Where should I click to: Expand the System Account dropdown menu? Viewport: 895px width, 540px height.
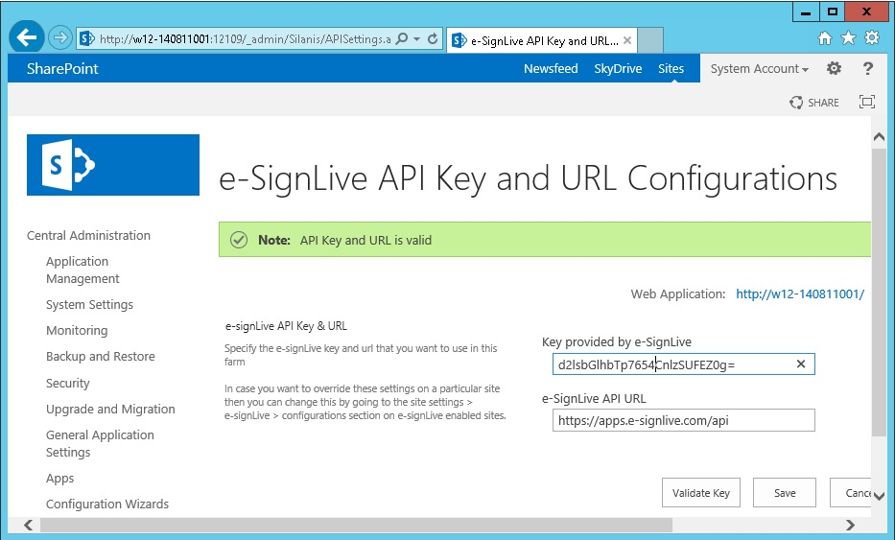pyautogui.click(x=759, y=69)
